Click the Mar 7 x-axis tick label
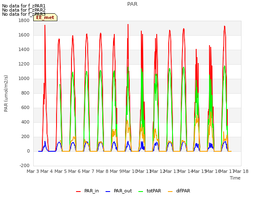Image resolution: width=266 pixels, height=199 pixels. pos(88,171)
